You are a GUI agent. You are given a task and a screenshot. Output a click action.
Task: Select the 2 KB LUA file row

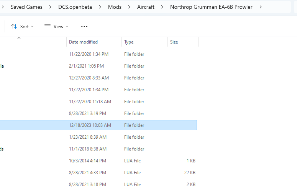98,185
